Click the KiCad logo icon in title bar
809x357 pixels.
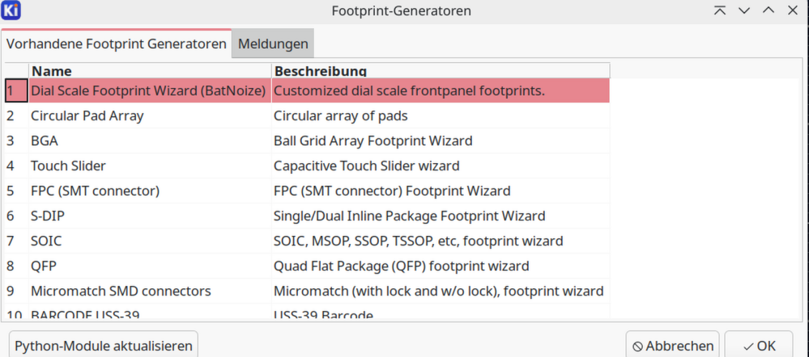pyautogui.click(x=12, y=10)
